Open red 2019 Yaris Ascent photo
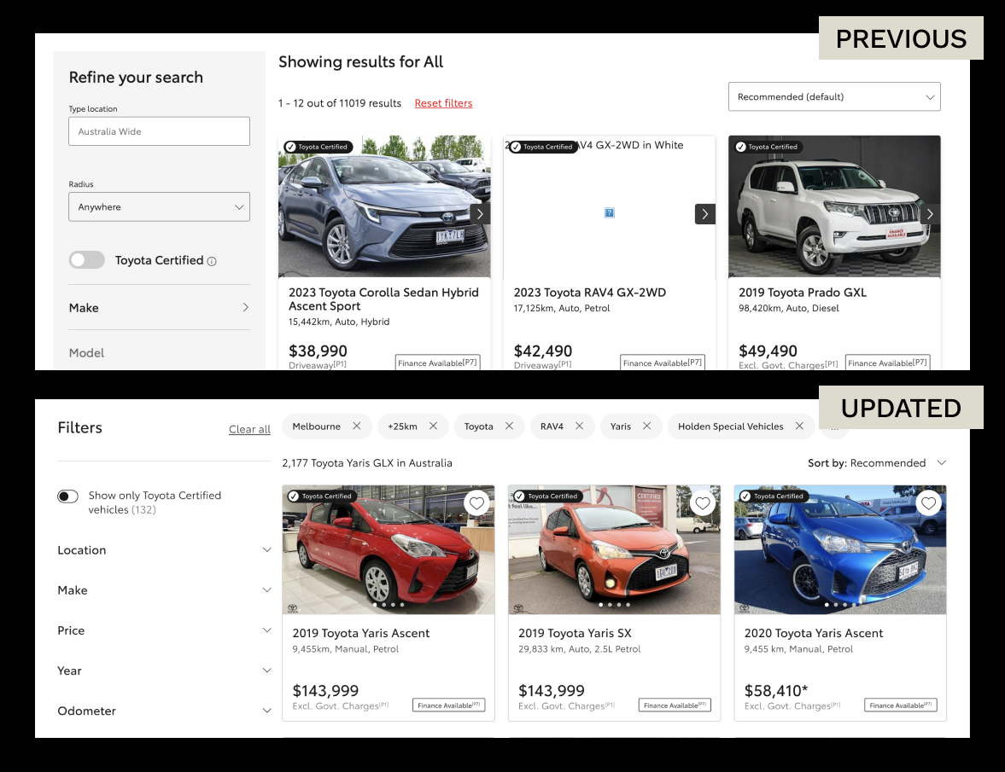The height and width of the screenshot is (772, 1005). coord(389,550)
